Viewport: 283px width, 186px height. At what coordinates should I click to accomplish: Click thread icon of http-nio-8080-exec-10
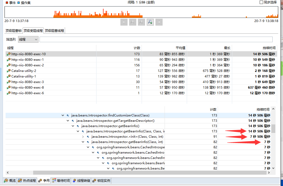pos(9,54)
